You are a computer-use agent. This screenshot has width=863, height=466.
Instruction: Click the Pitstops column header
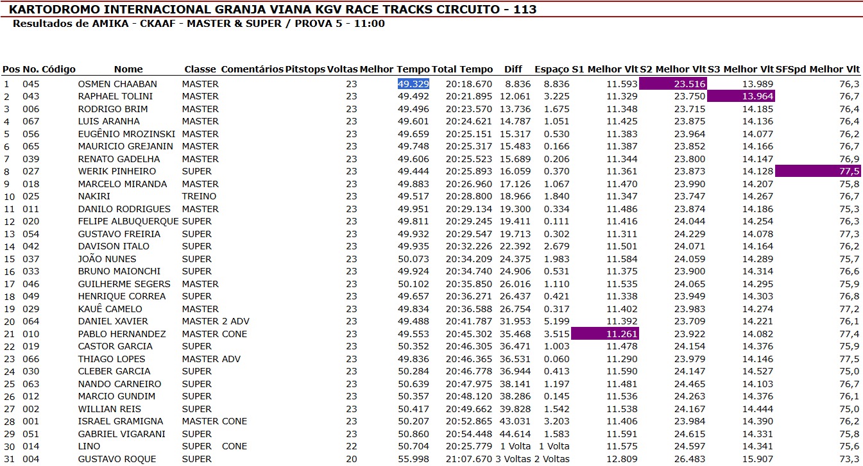305,69
